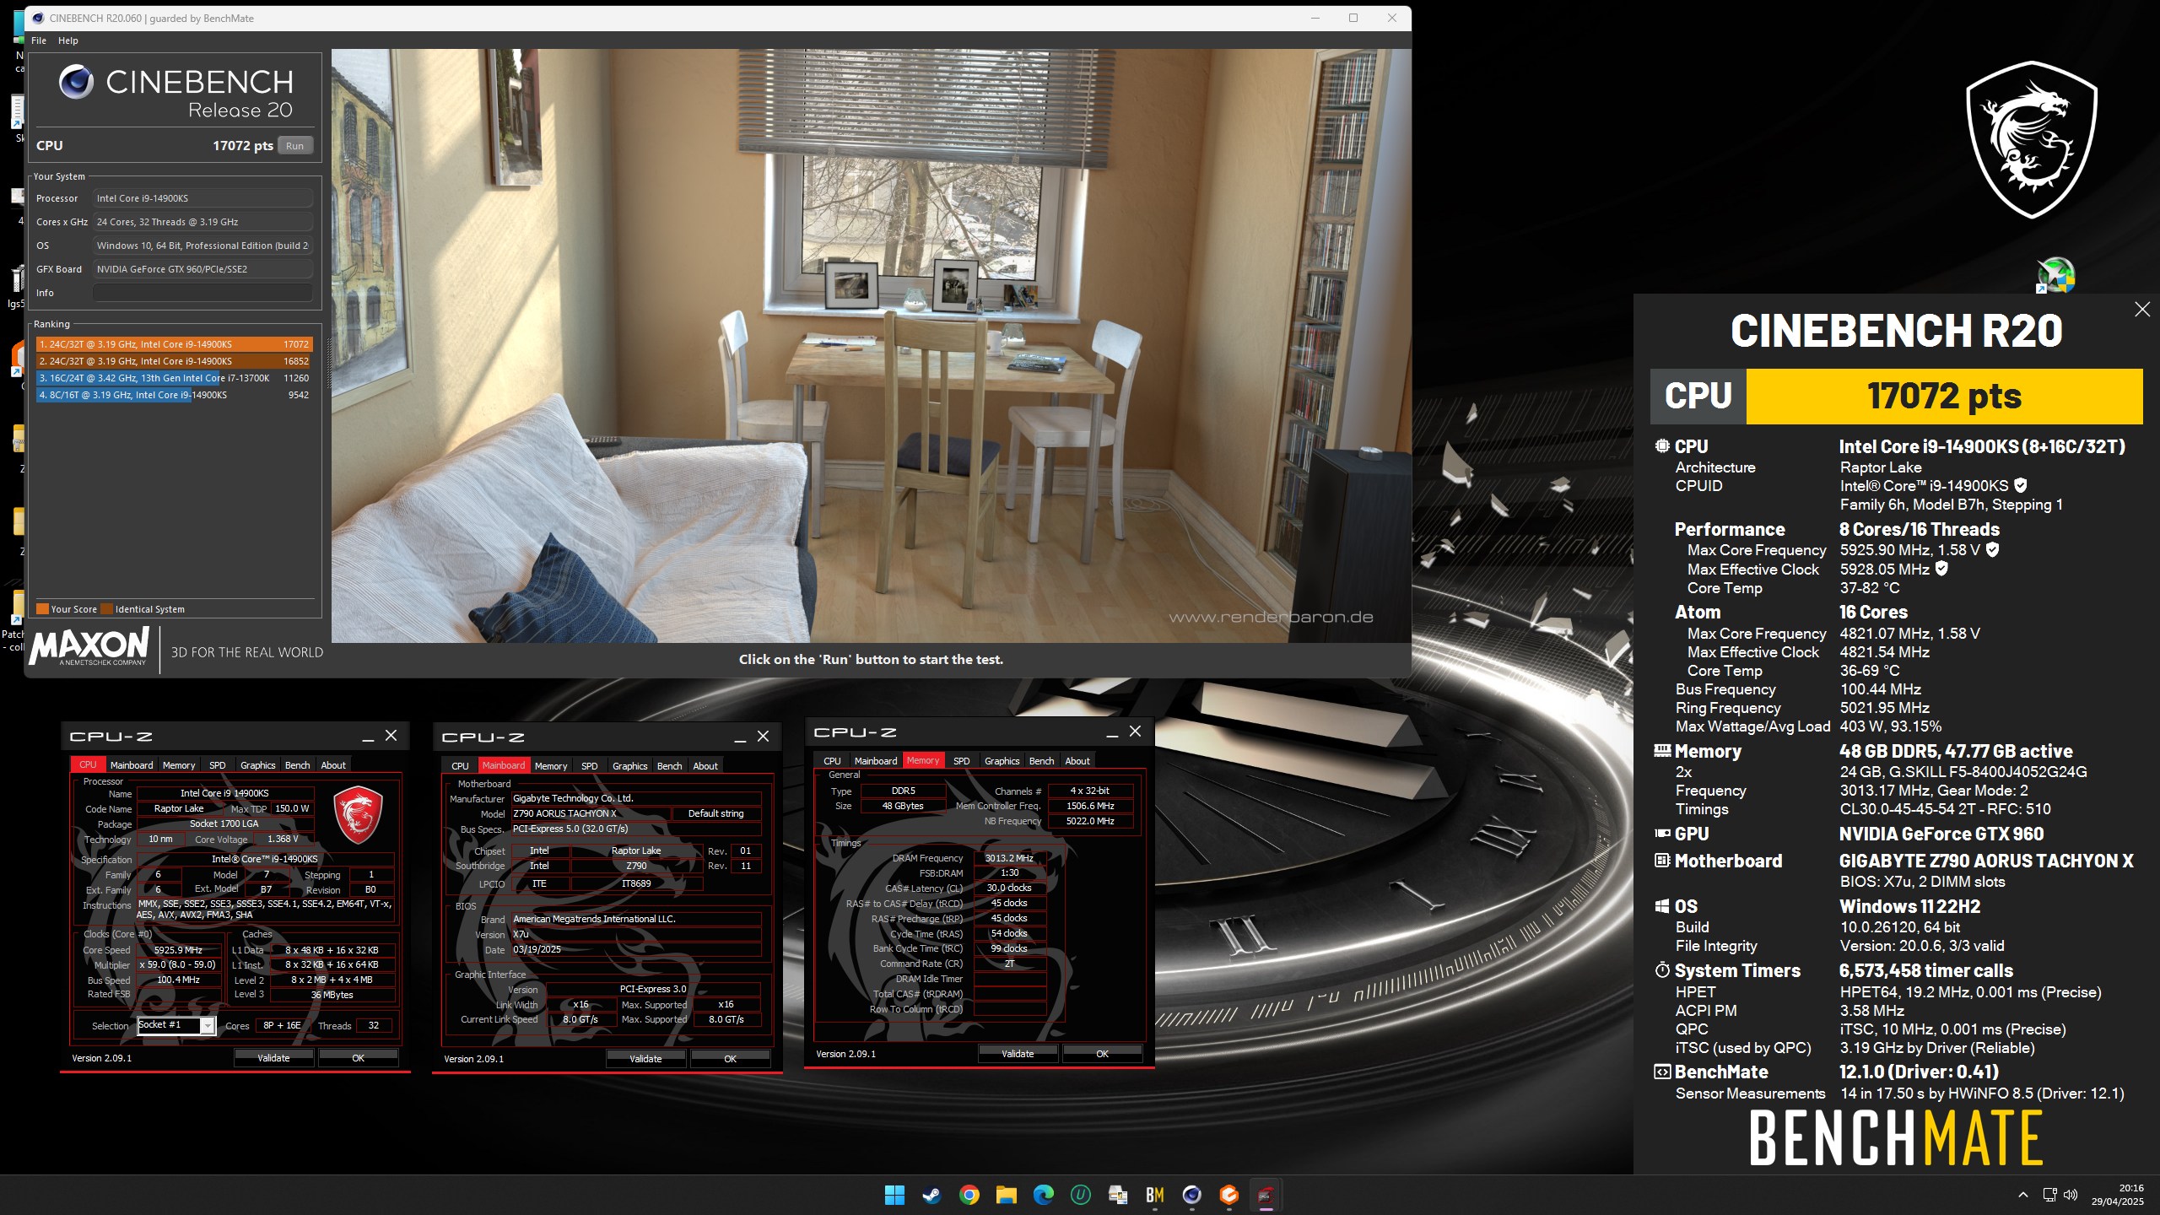Click the GPU card icon in BenchMate
Image resolution: width=2160 pixels, height=1215 pixels.
1662,834
